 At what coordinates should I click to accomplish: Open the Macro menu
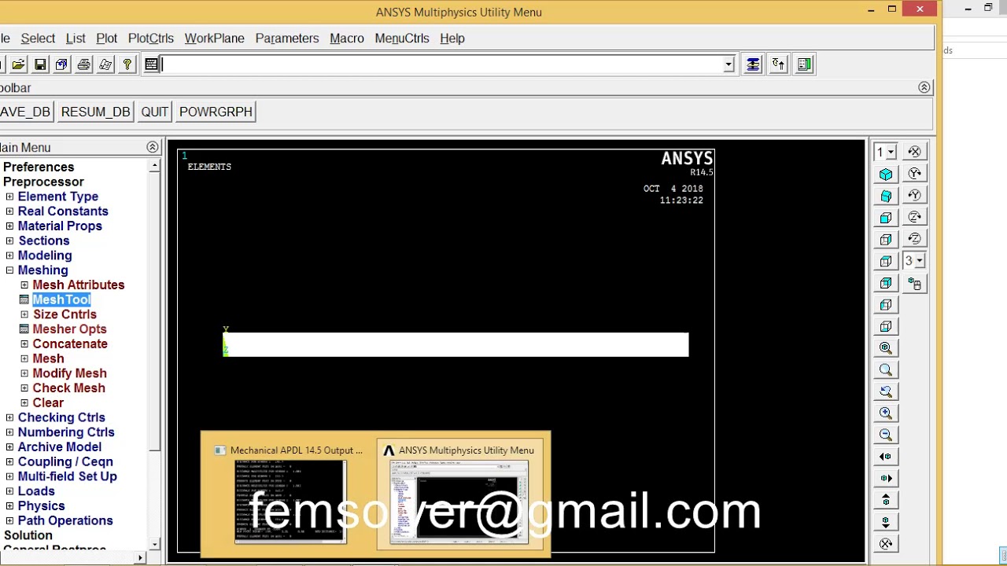pos(347,39)
